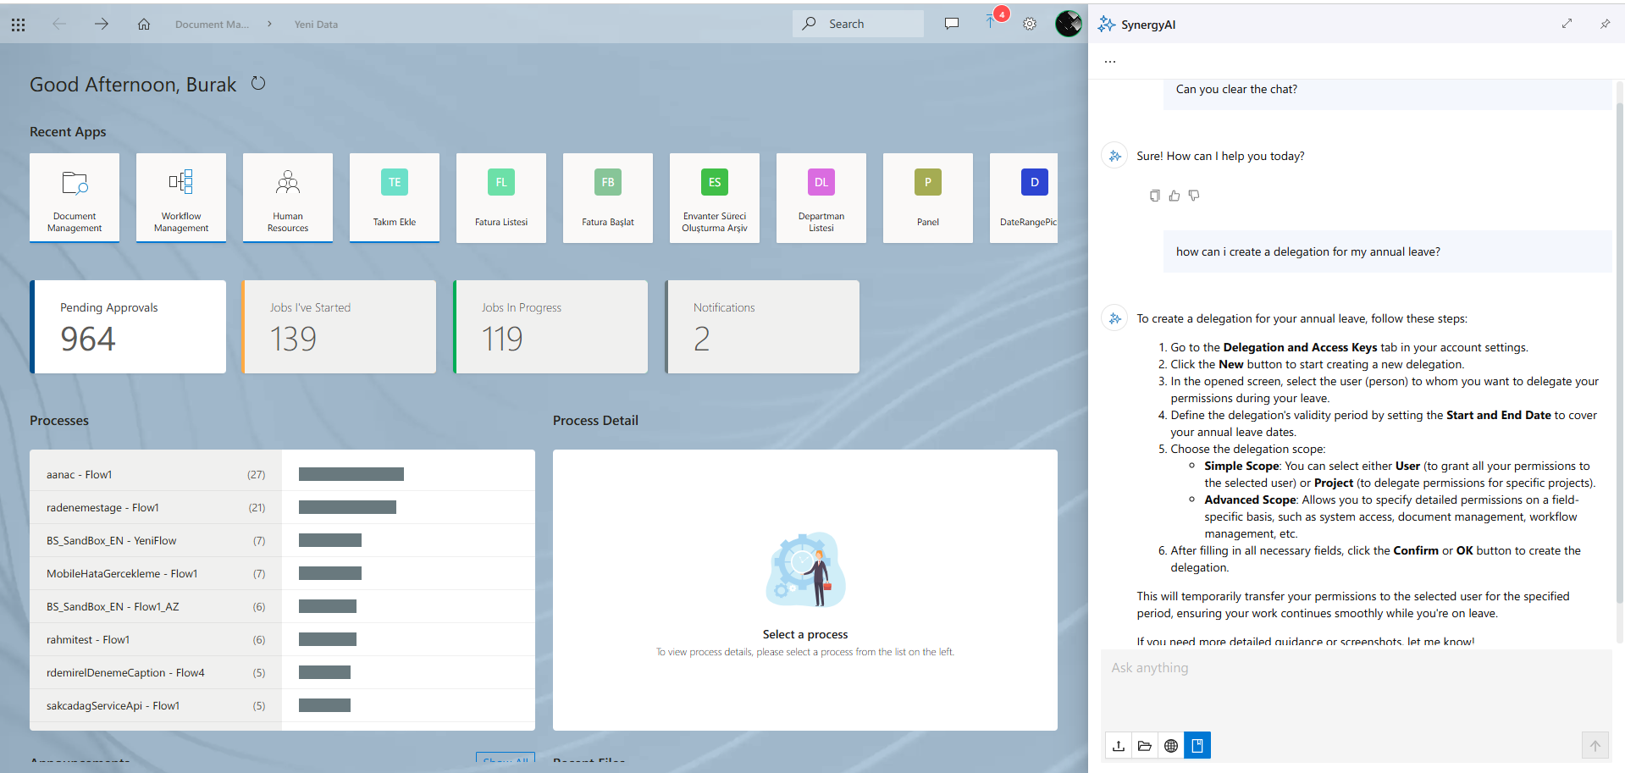Open Document Ma... breadcrumb
This screenshot has height=773, width=1625.
click(212, 25)
